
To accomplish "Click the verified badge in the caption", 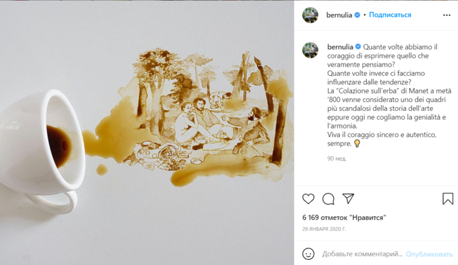I will [358, 47].
